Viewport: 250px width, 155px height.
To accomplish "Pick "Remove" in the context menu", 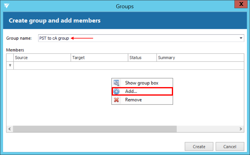I will 133,100.
